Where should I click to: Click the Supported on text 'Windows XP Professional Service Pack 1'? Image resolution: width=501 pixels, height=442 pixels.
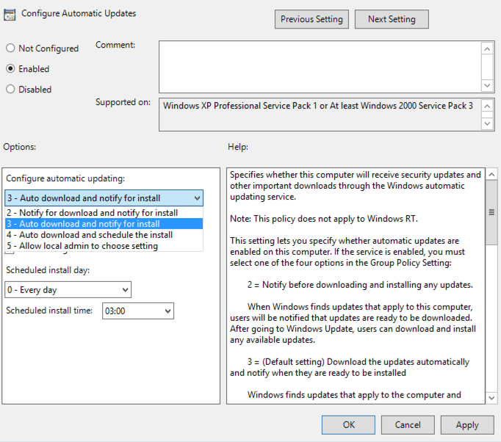click(x=240, y=106)
